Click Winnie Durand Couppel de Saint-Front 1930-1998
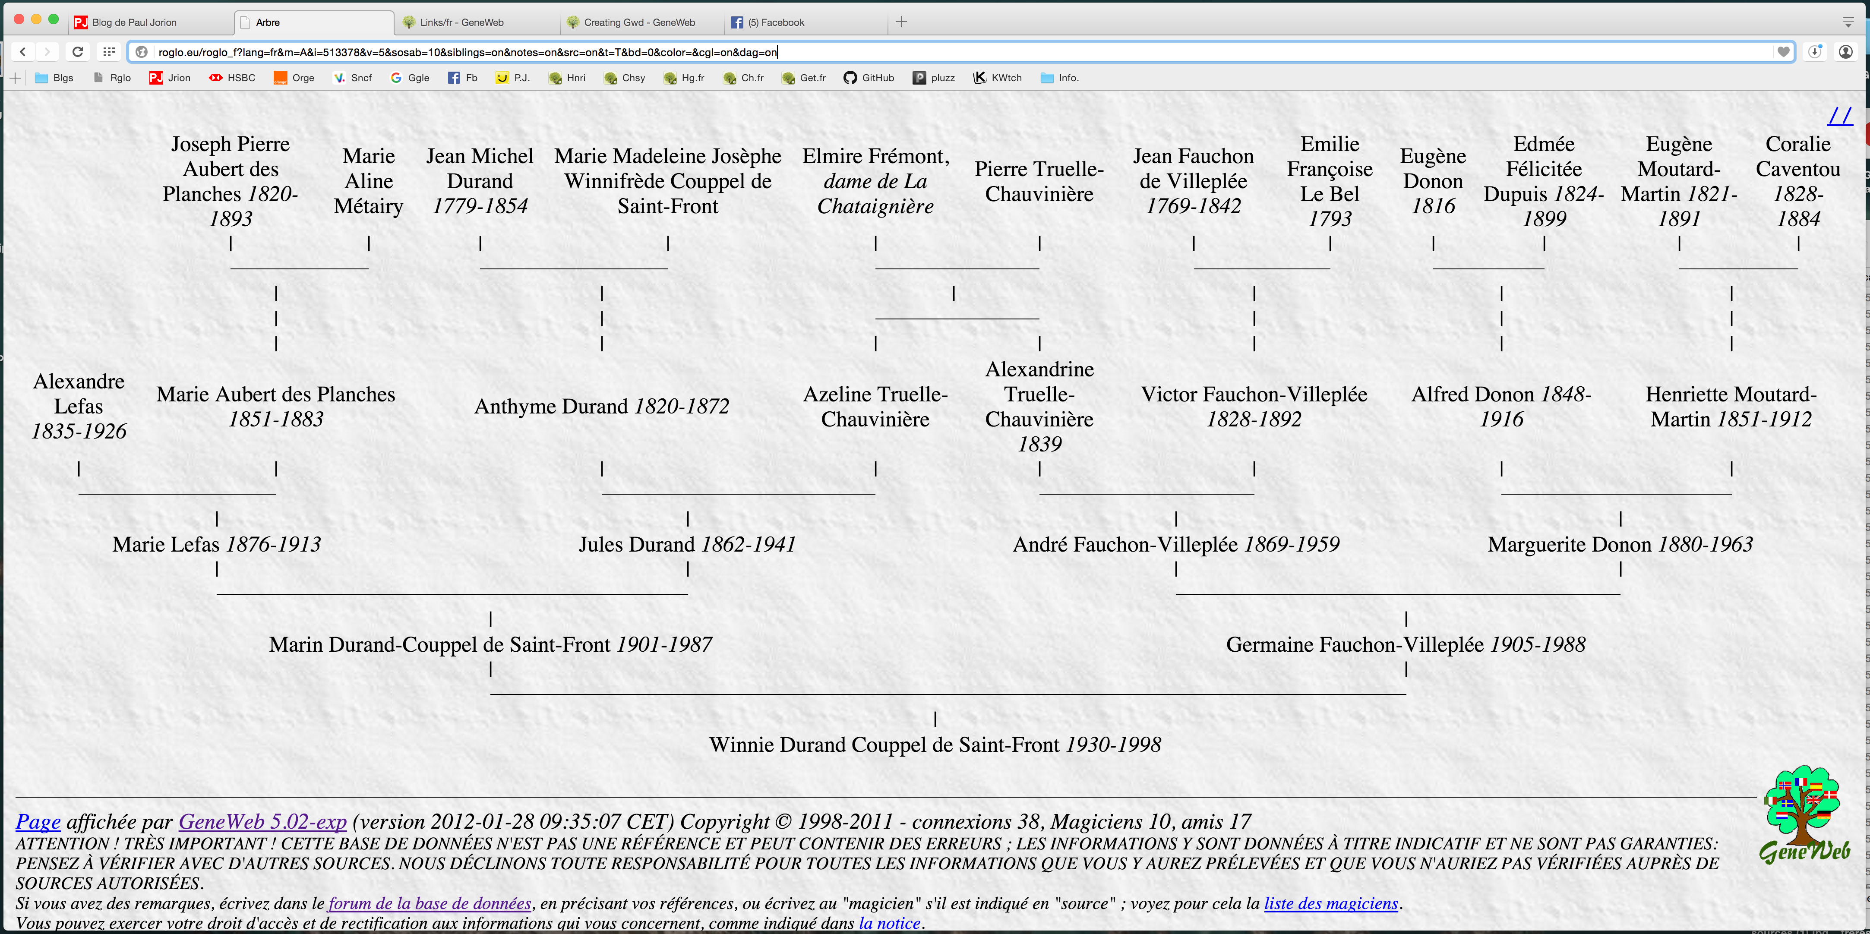This screenshot has height=934, width=1870. [935, 745]
